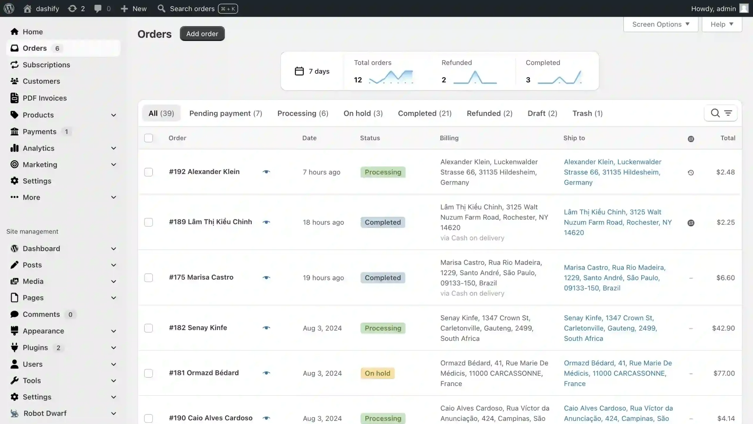
Task: Click the Marketing sidebar icon
Action: [14, 164]
